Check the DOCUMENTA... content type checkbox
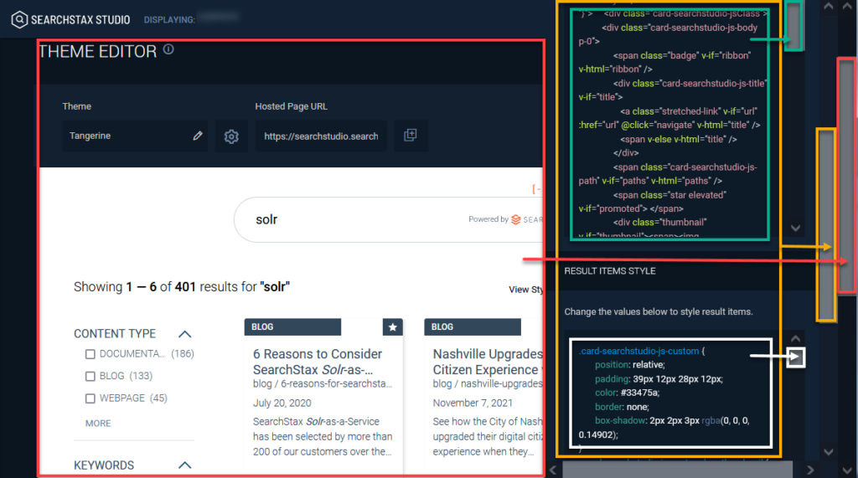The height and width of the screenshot is (478, 858). (91, 354)
